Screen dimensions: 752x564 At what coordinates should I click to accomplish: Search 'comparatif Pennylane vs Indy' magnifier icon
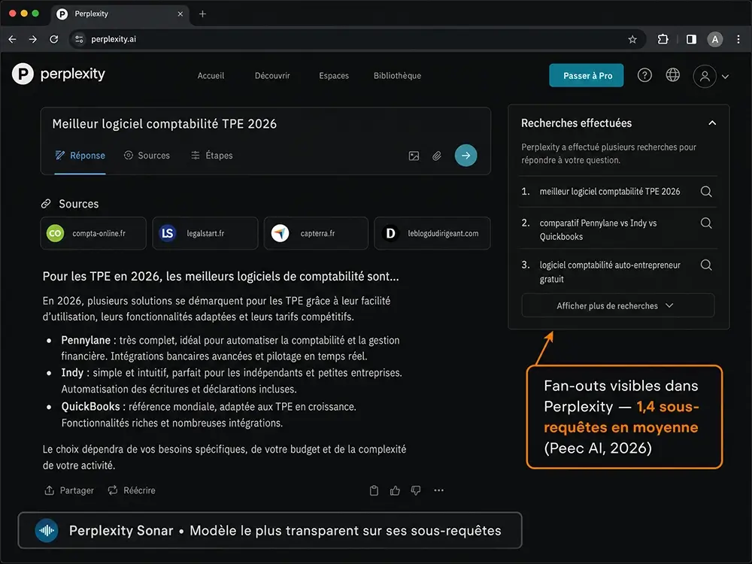tap(706, 223)
